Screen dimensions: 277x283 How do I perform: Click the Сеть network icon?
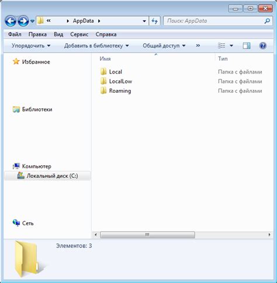(16, 223)
